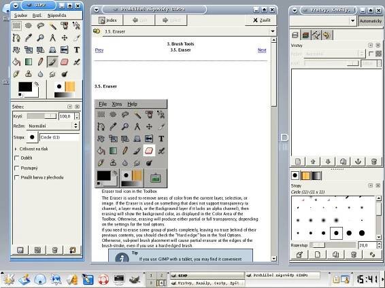This screenshot has width=385, height=288.
Task: Tick the Postupný checkbox
Action: (x=17, y=168)
